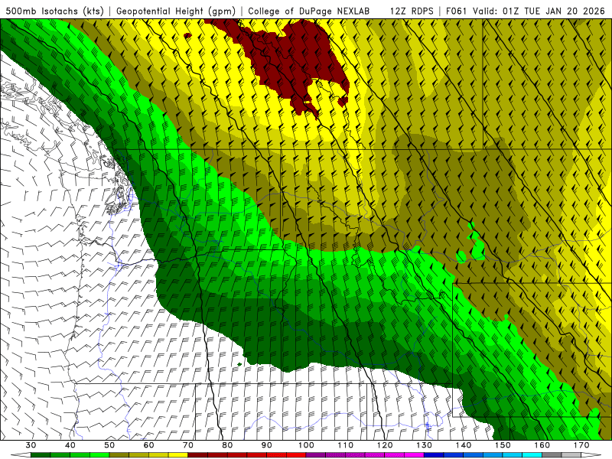Click the '140' colorbar scale label

pyautogui.click(x=464, y=445)
